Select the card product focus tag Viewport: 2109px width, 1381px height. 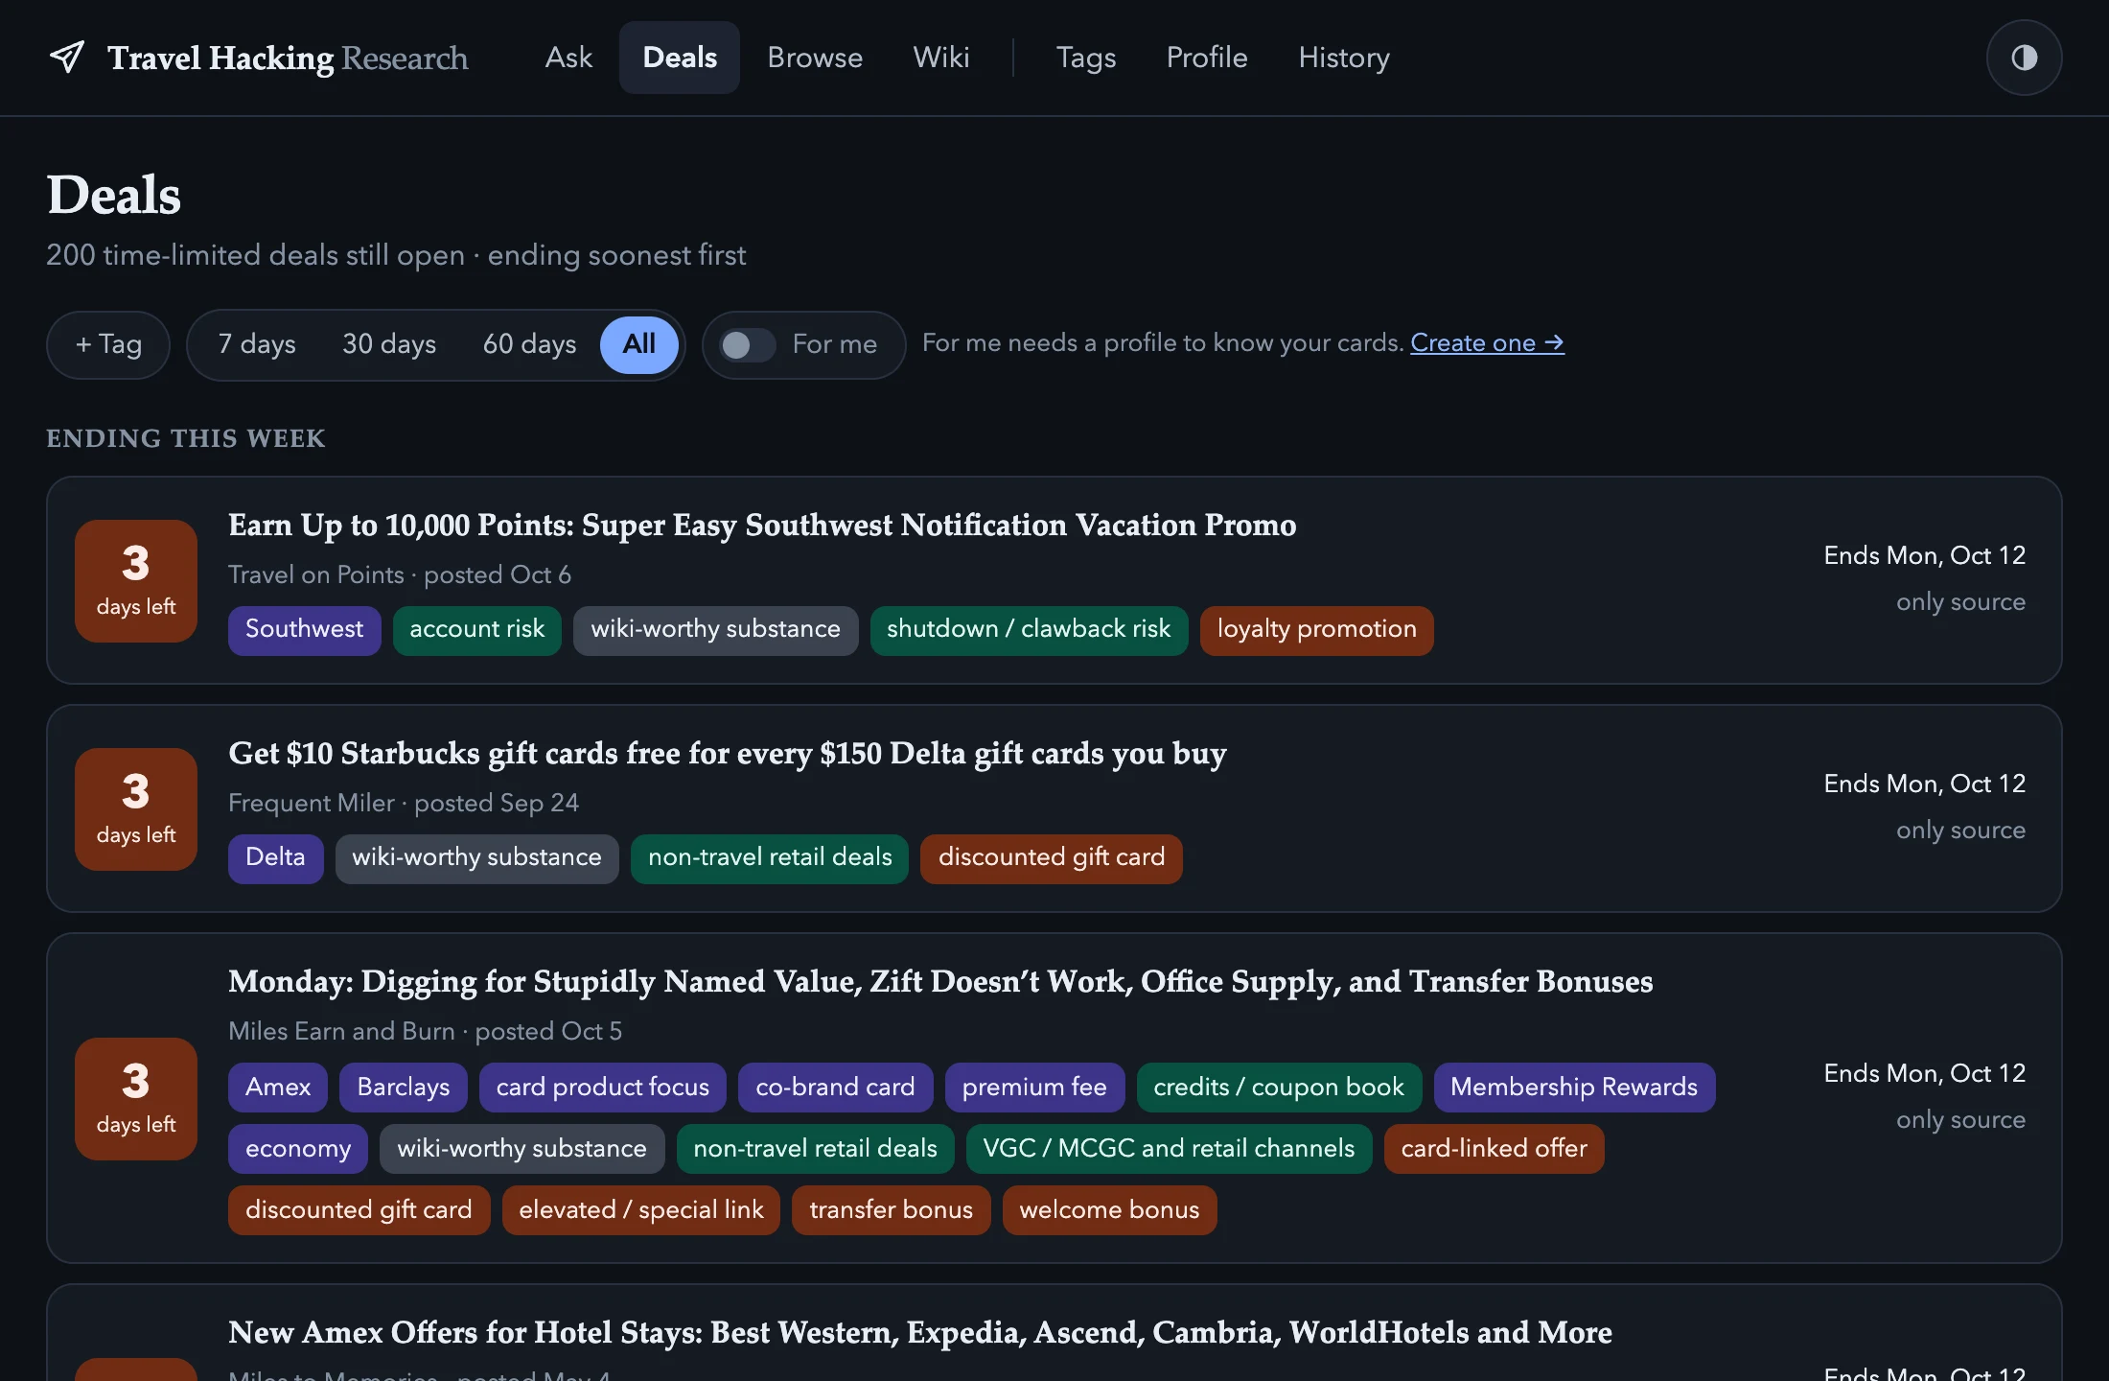(x=603, y=1088)
